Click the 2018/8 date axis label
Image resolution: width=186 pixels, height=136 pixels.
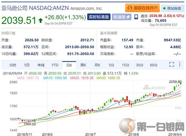point(133,134)
